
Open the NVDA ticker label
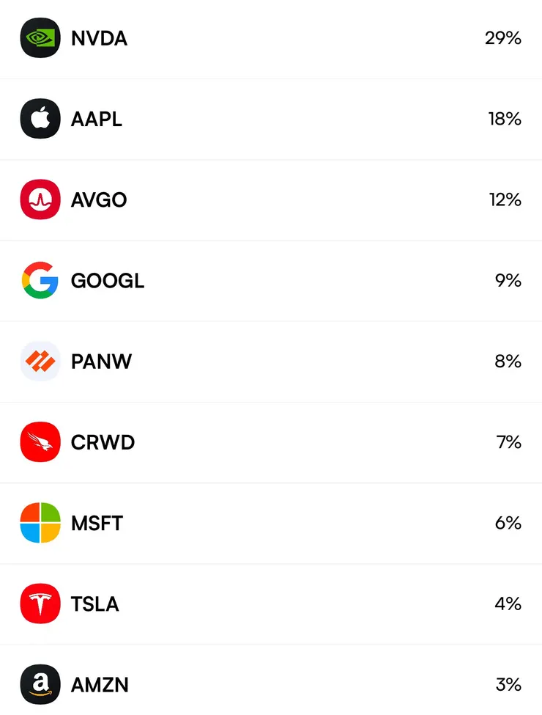99,39
